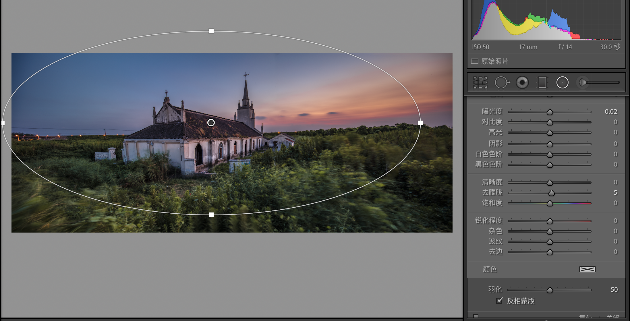Toggle the 原始照片 original photo checkbox
Screen dimensions: 630x321
click(475, 61)
